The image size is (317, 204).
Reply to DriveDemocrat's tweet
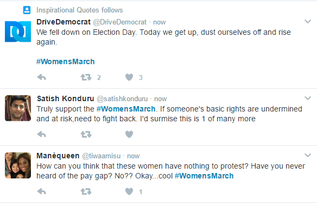[42, 77]
